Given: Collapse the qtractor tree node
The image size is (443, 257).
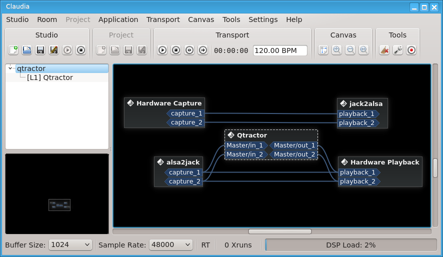Looking at the screenshot, I should pyautogui.click(x=10, y=68).
